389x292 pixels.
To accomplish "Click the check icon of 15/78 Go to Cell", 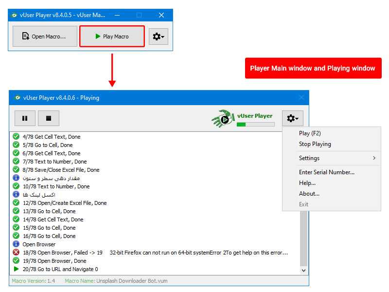I will click(16, 227).
